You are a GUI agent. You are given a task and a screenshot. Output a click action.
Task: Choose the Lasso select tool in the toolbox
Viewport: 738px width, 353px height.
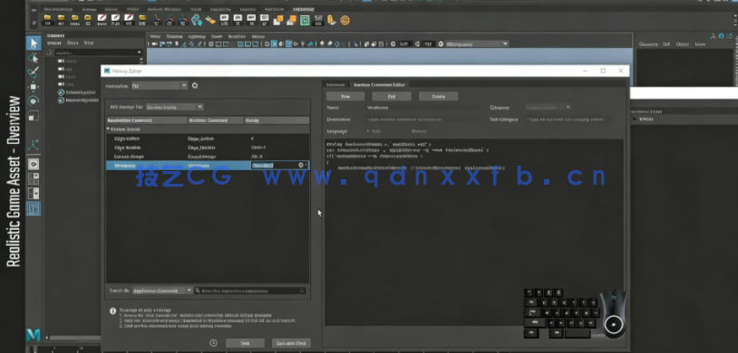pos(34,58)
